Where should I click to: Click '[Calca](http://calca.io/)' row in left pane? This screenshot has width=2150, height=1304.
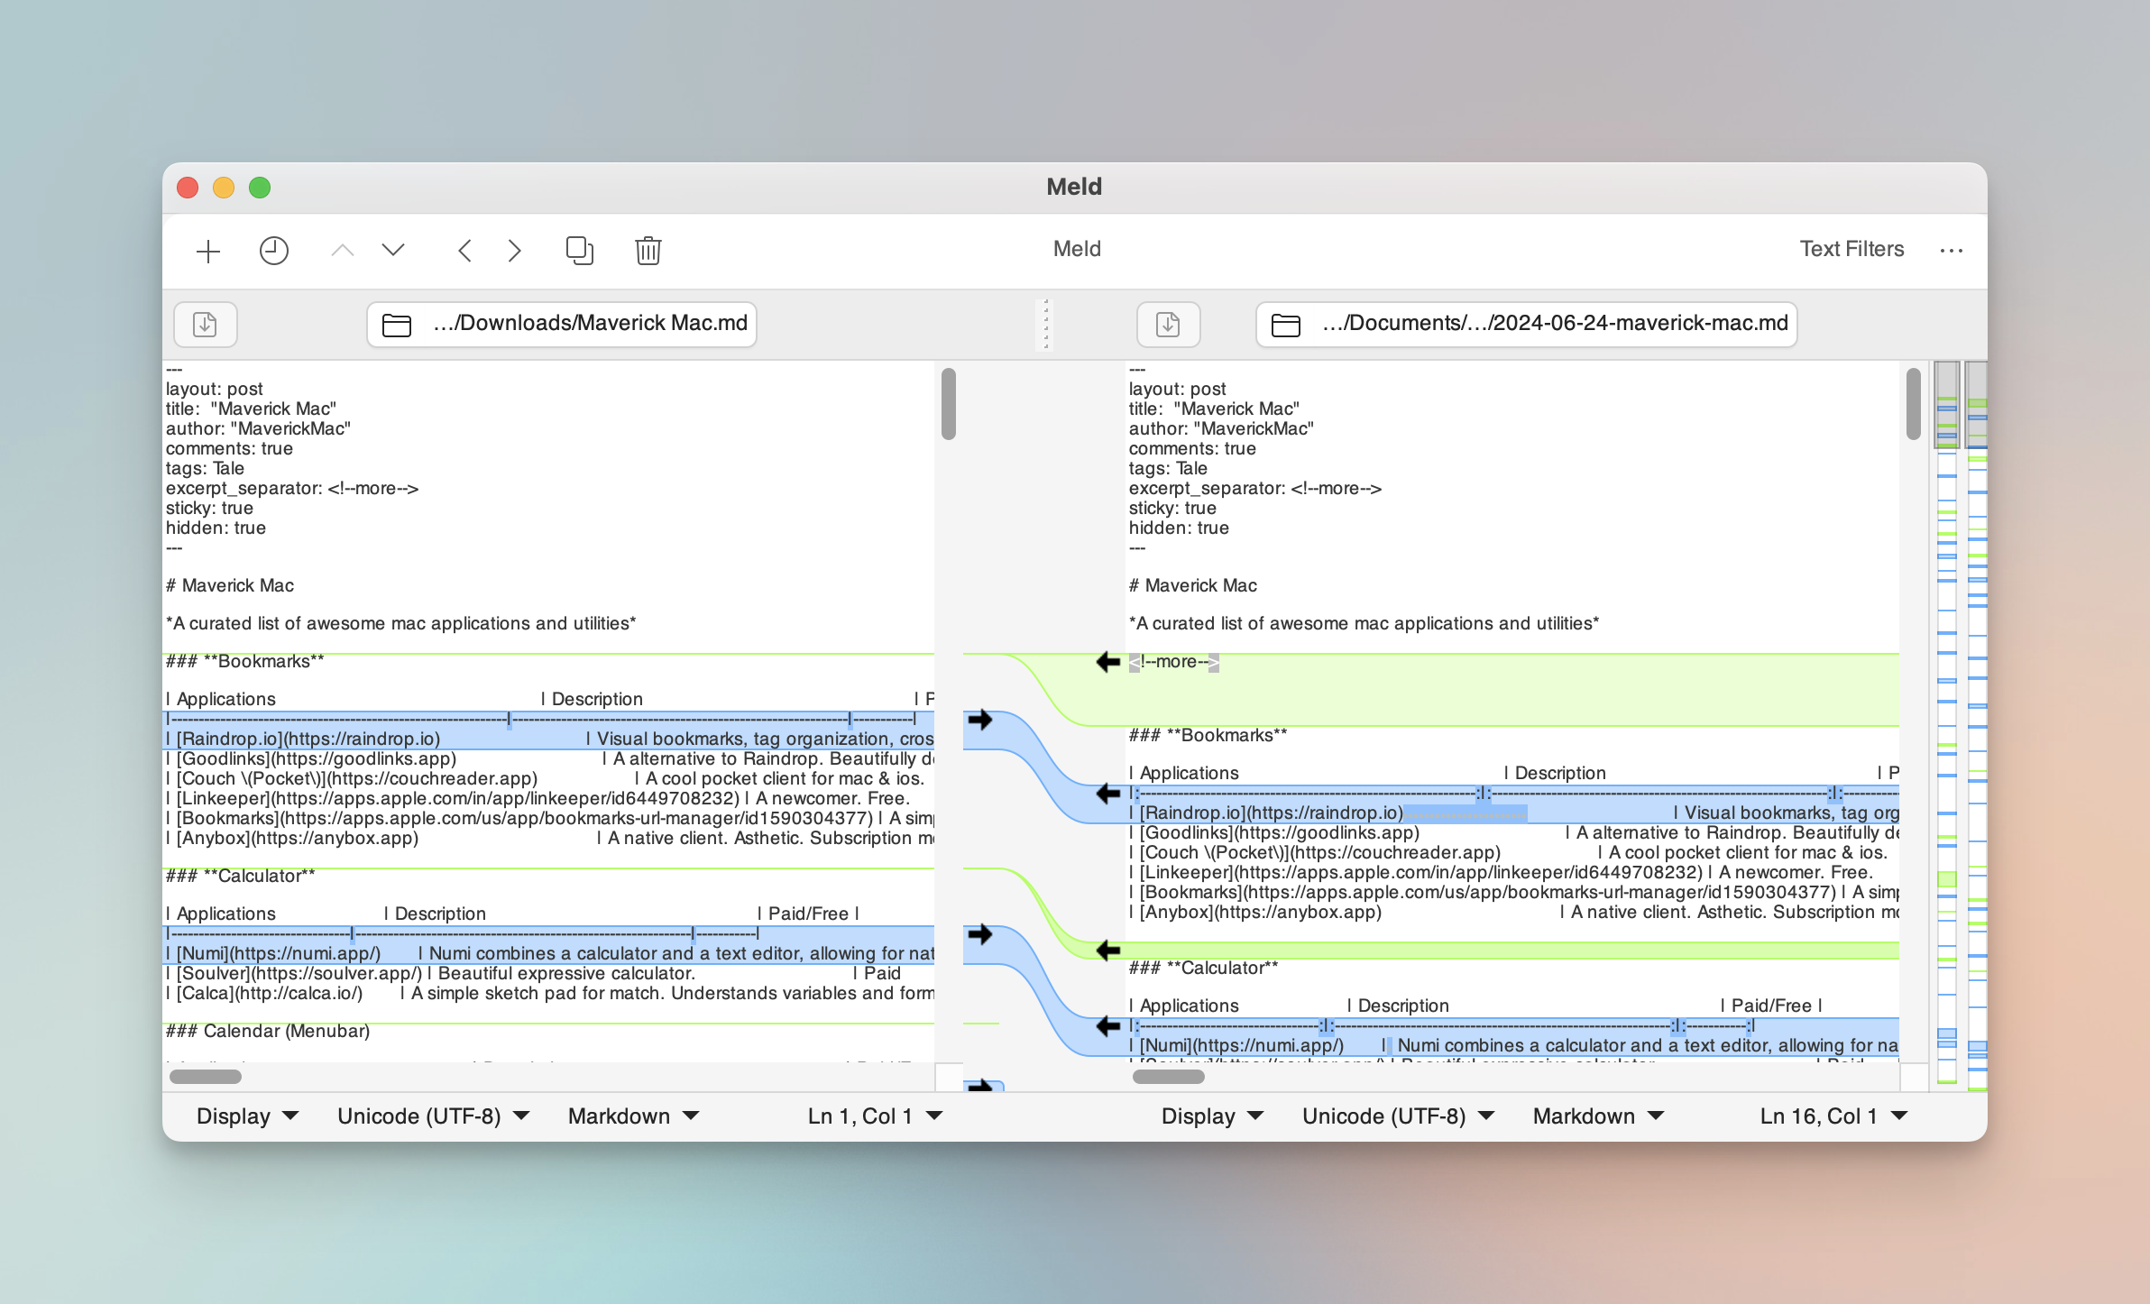click(x=548, y=993)
